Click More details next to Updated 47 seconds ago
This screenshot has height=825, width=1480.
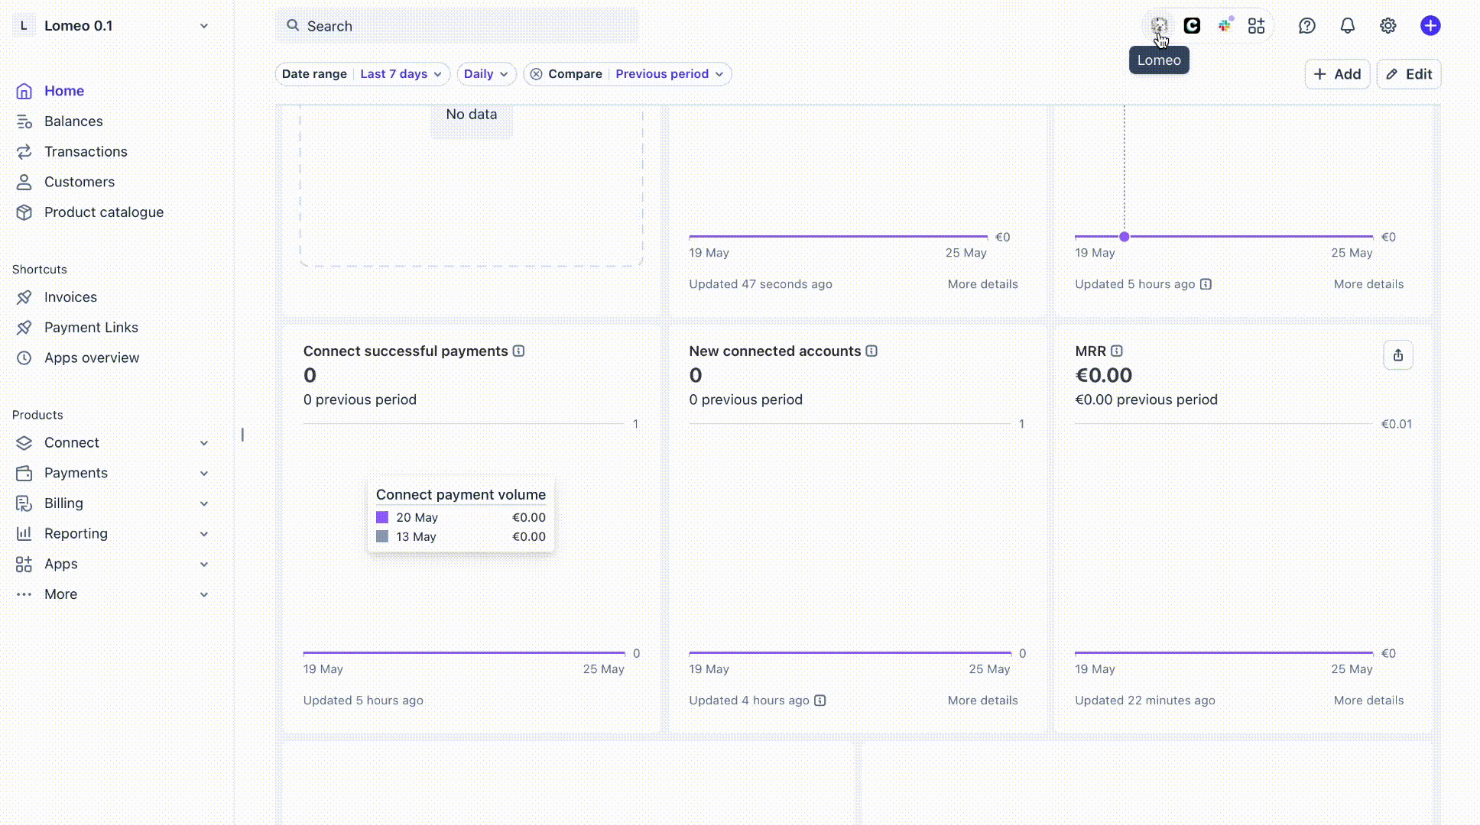tap(982, 284)
